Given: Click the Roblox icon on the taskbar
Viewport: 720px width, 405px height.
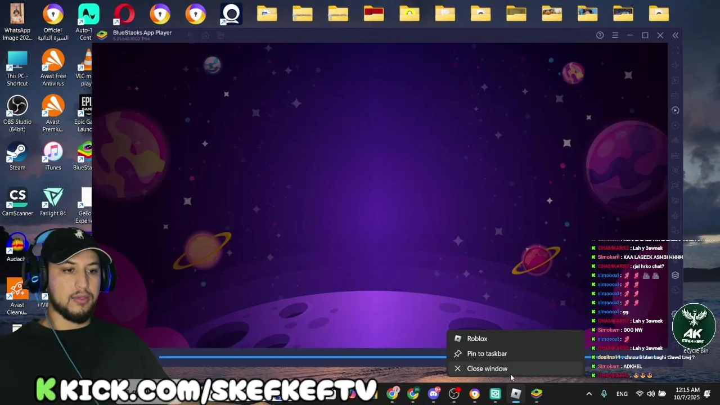Looking at the screenshot, I should pyautogui.click(x=516, y=394).
